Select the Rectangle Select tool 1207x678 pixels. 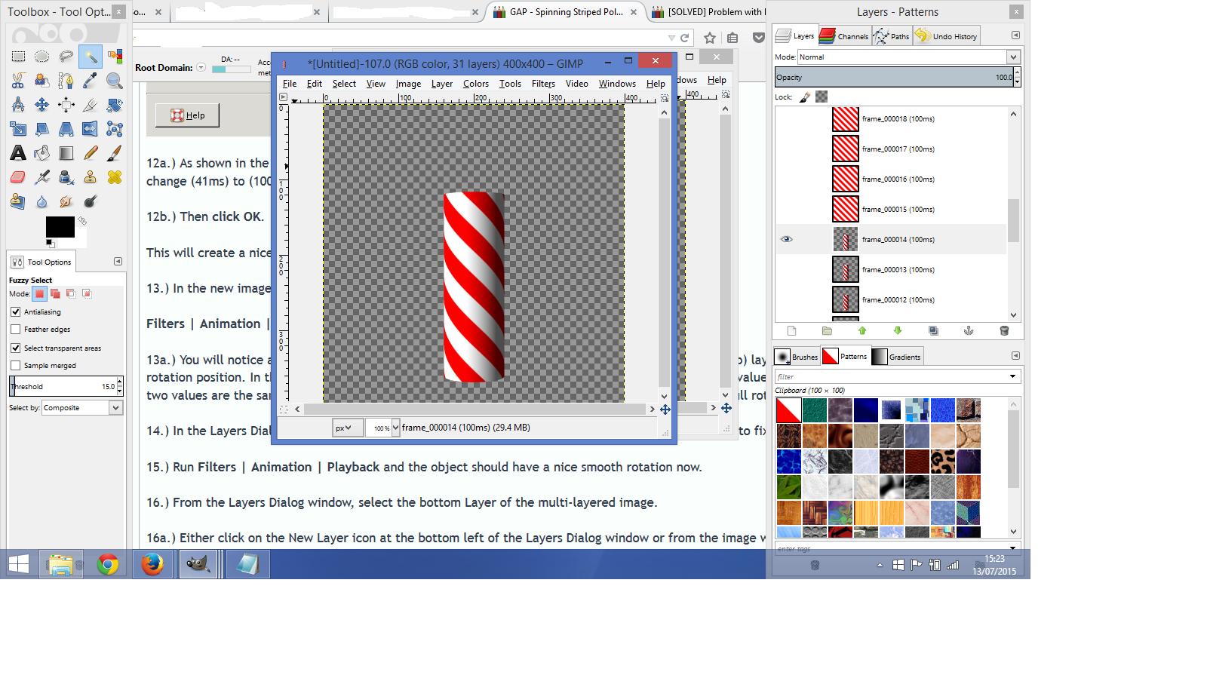(x=18, y=57)
